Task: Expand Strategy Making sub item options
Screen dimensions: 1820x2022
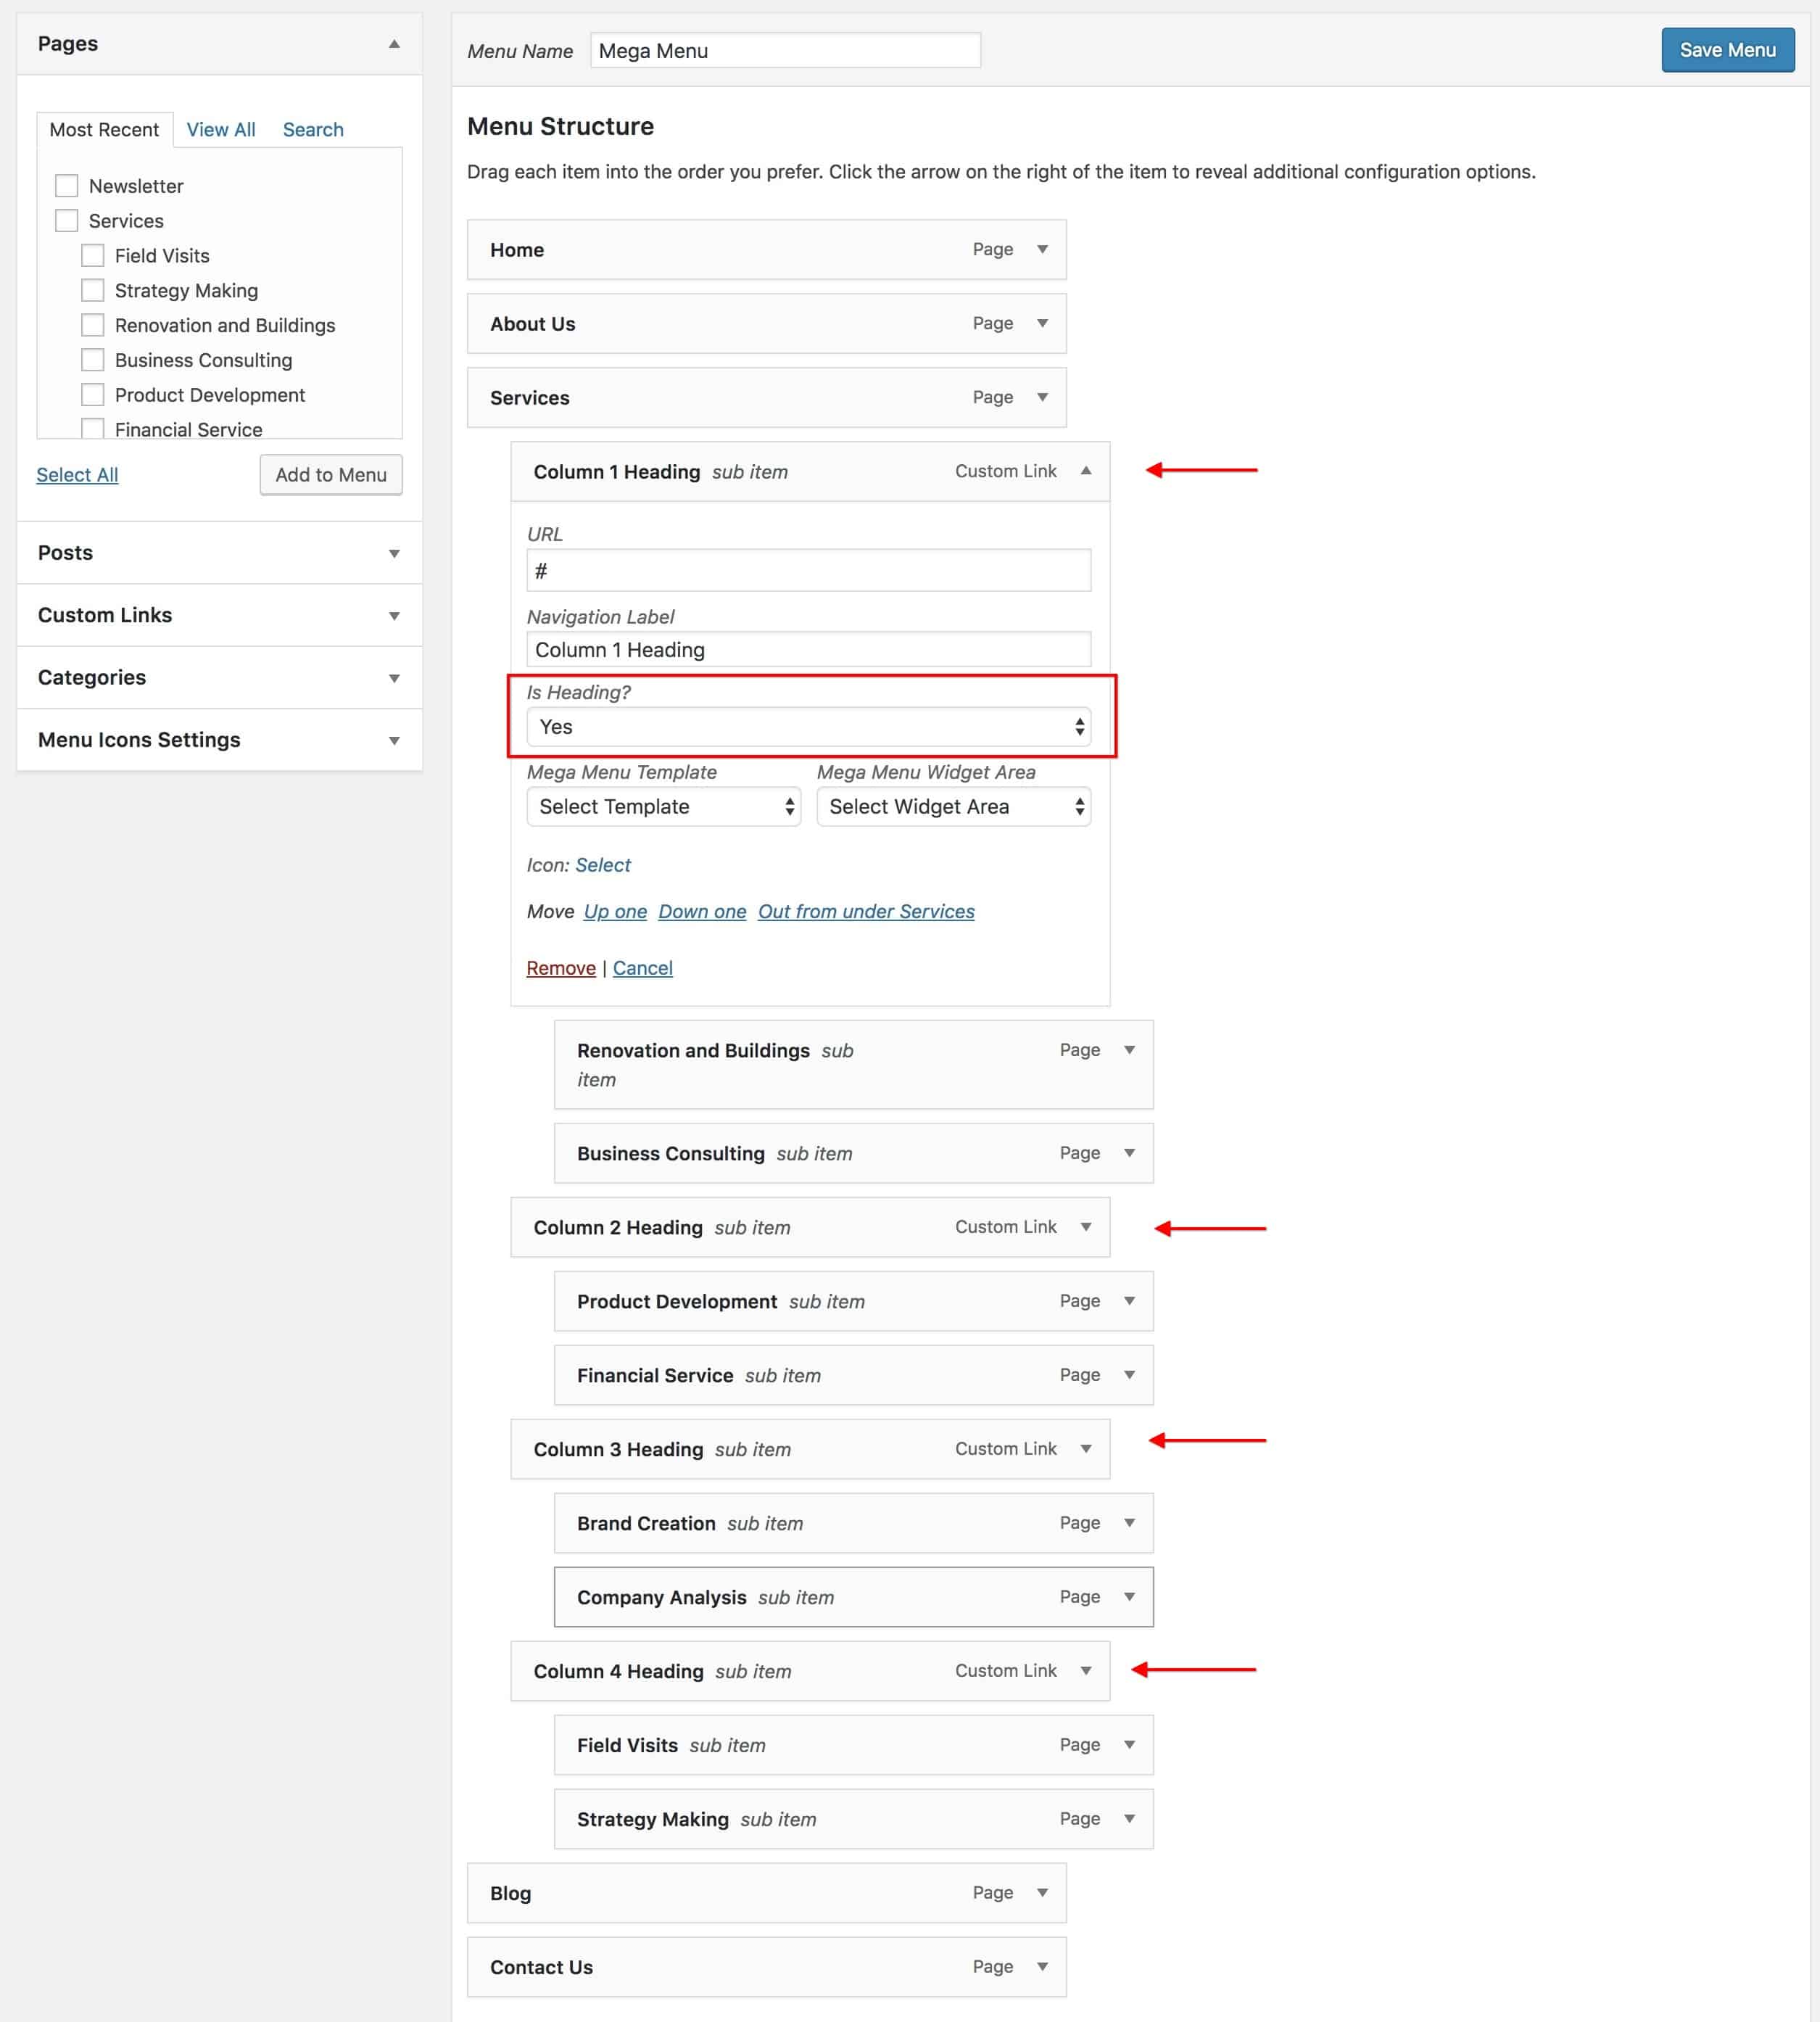Action: (1129, 1819)
